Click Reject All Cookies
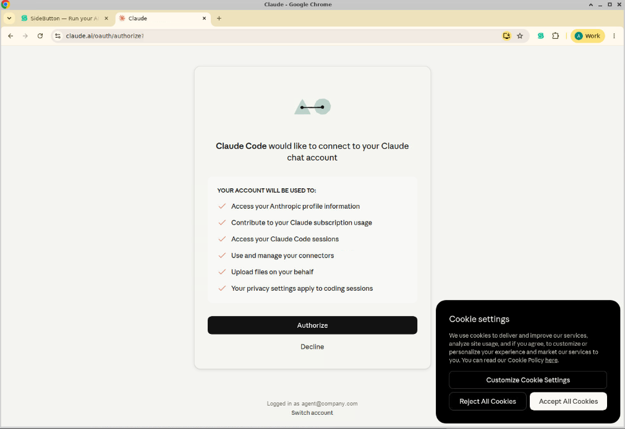The width and height of the screenshot is (625, 429). pos(488,401)
